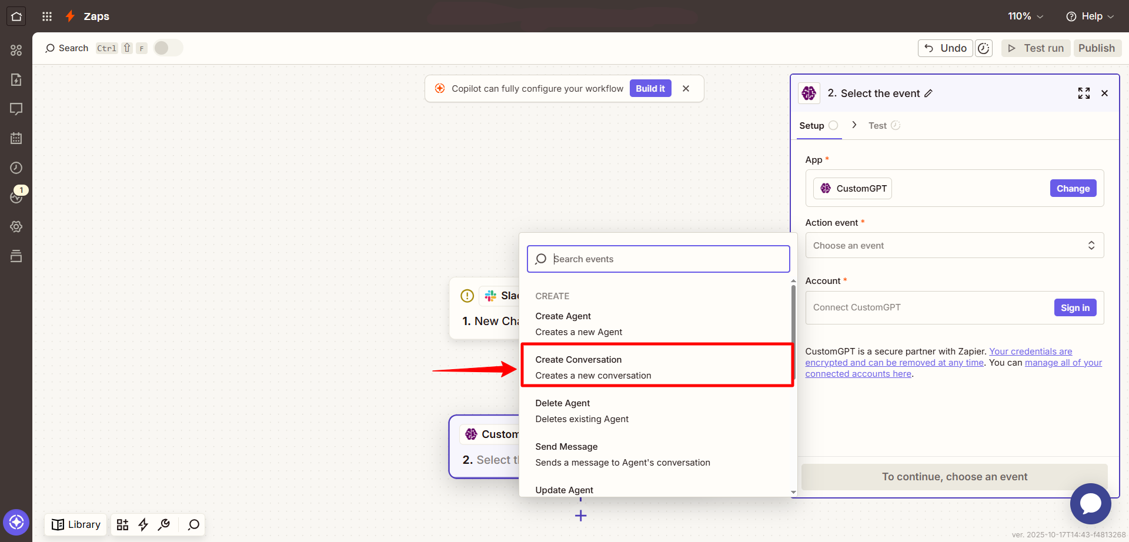Screen dimensions: 1129x542
Task: Select the Create Conversation event
Action: (657, 367)
